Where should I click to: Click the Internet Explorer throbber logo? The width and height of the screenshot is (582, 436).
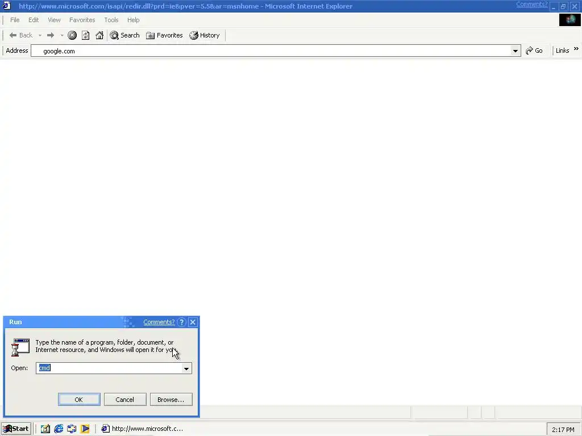click(569, 20)
